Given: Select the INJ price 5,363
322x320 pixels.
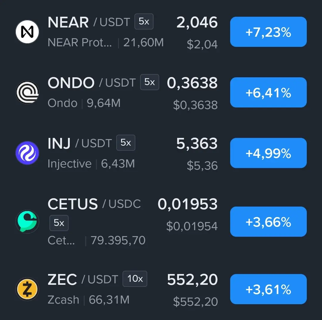Looking at the screenshot, I should point(197,143).
